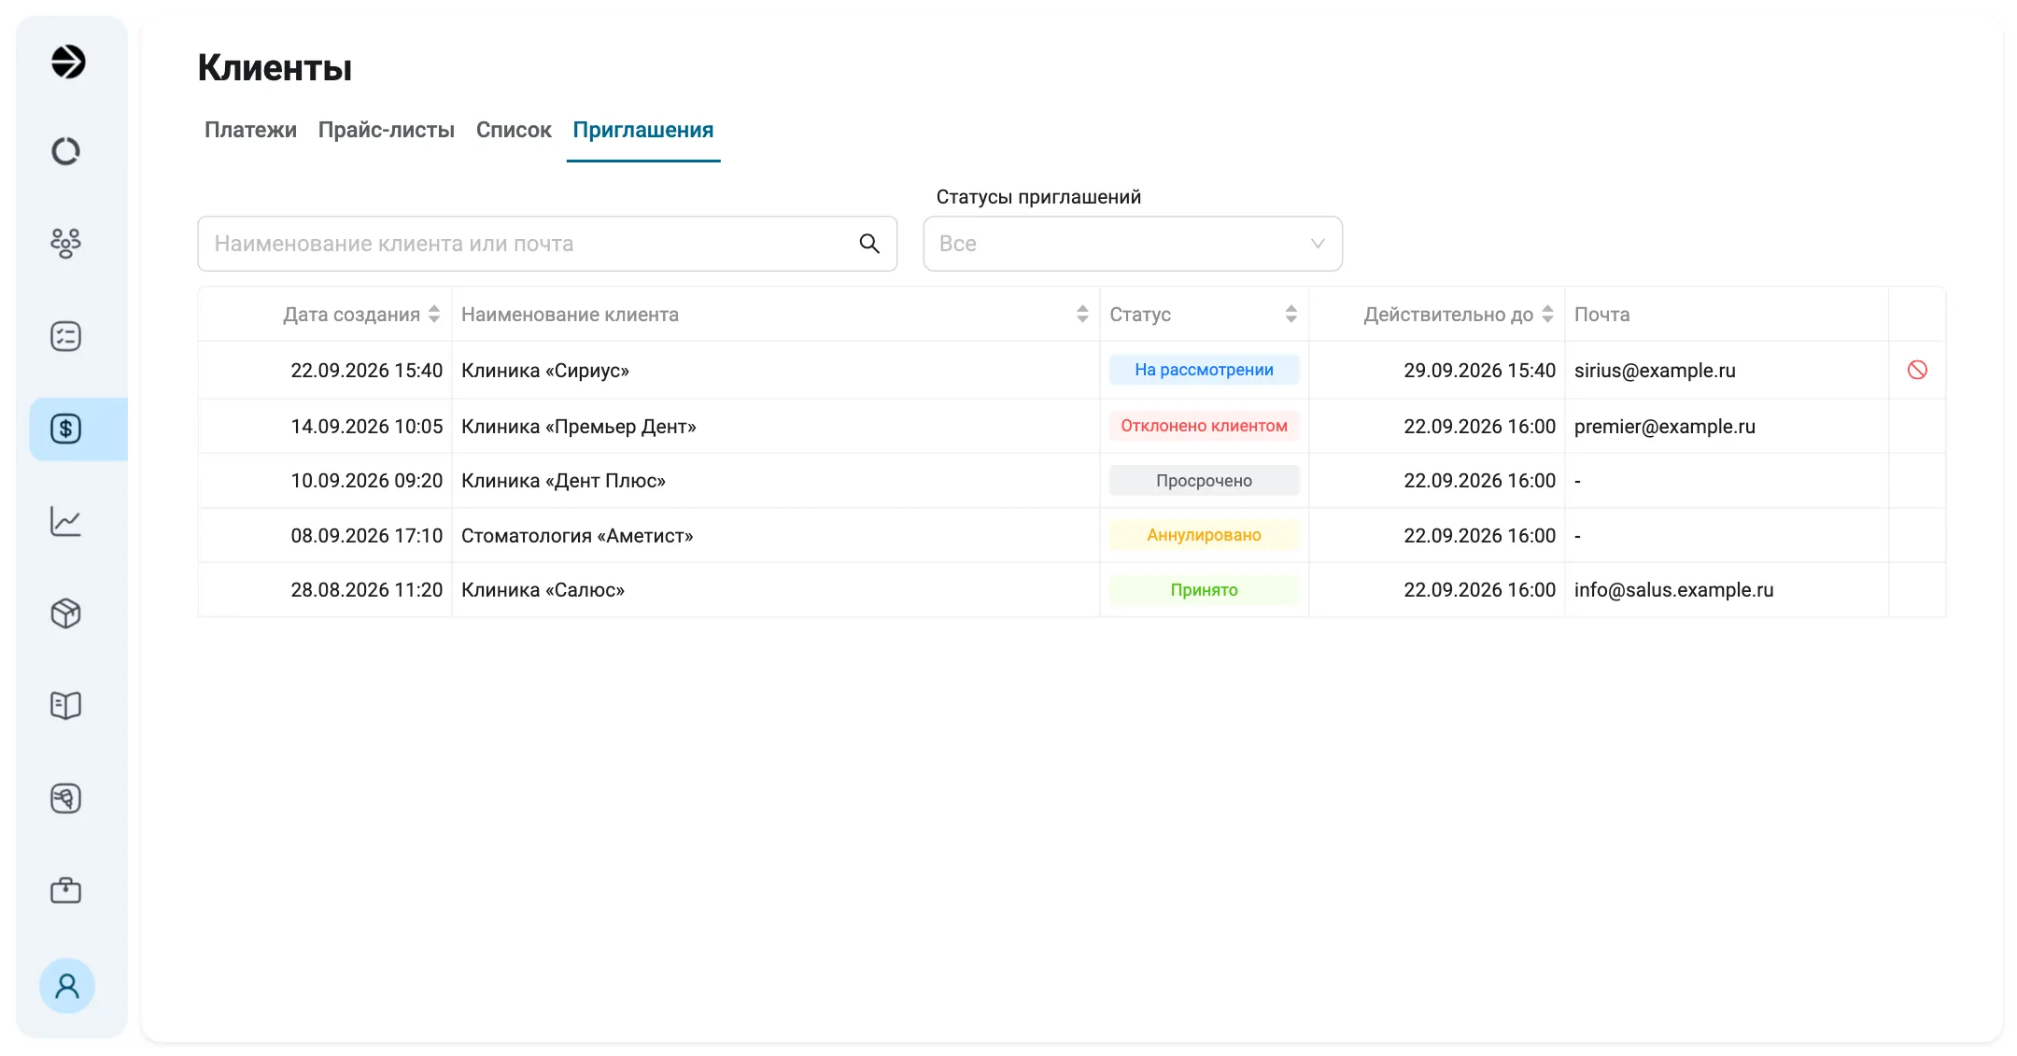
Task: Switch to the Список tab
Action: [514, 130]
